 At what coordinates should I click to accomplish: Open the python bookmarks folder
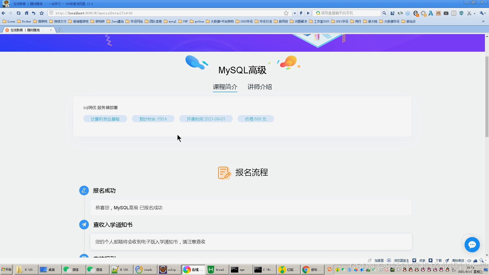tap(197, 21)
